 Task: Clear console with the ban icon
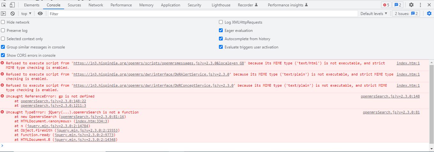tap(12, 14)
